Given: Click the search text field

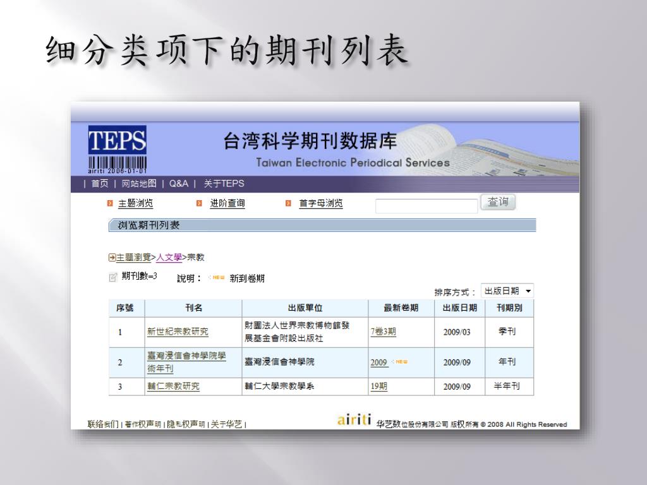Looking at the screenshot, I should tap(426, 206).
